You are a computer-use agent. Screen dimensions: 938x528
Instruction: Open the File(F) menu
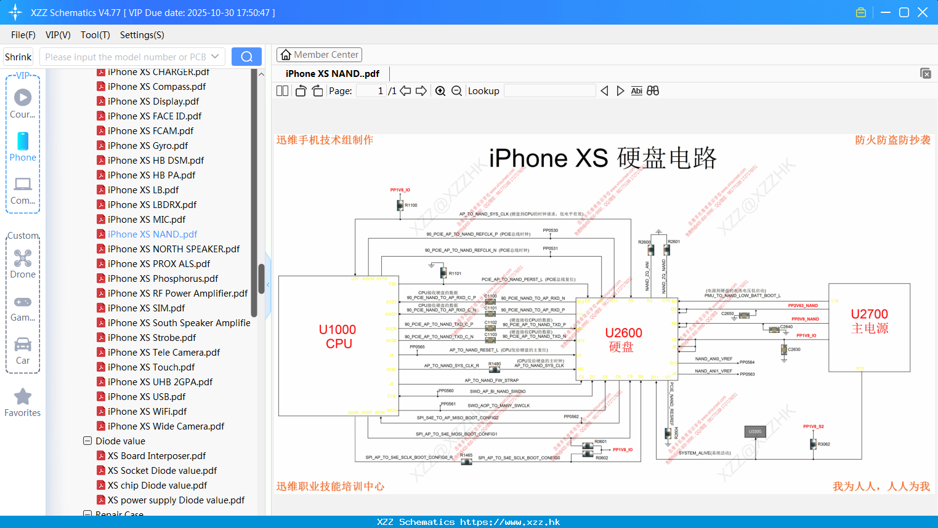click(23, 35)
